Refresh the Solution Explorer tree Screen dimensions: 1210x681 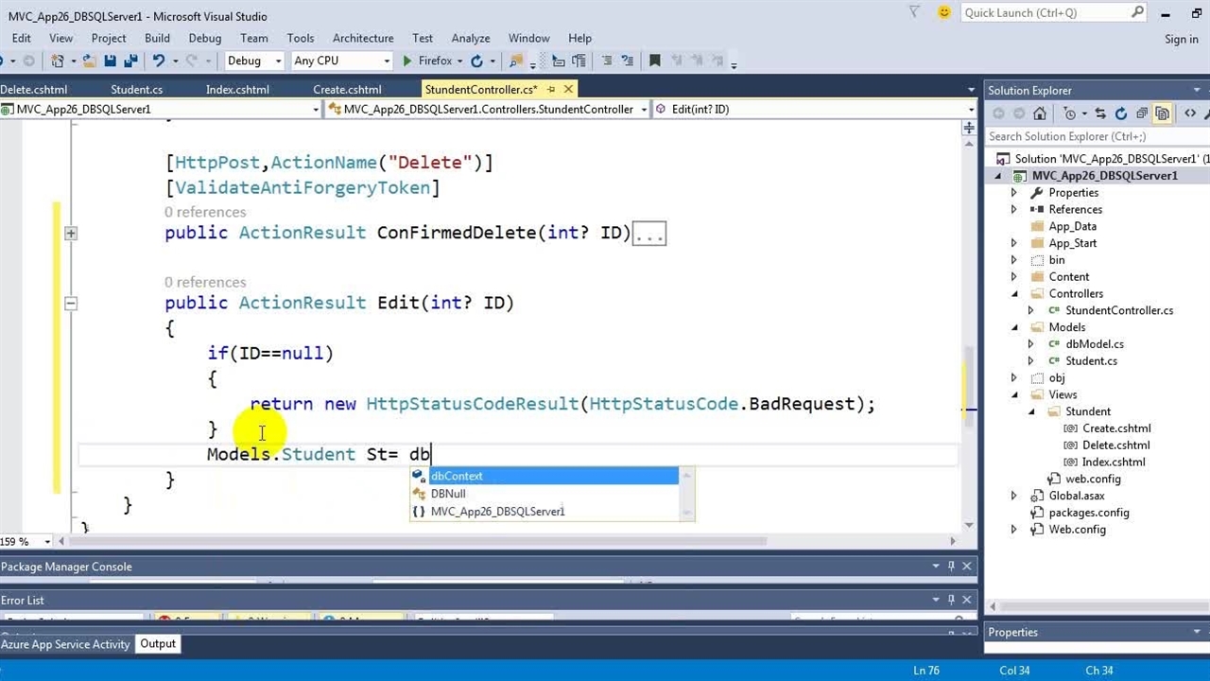pos(1121,113)
